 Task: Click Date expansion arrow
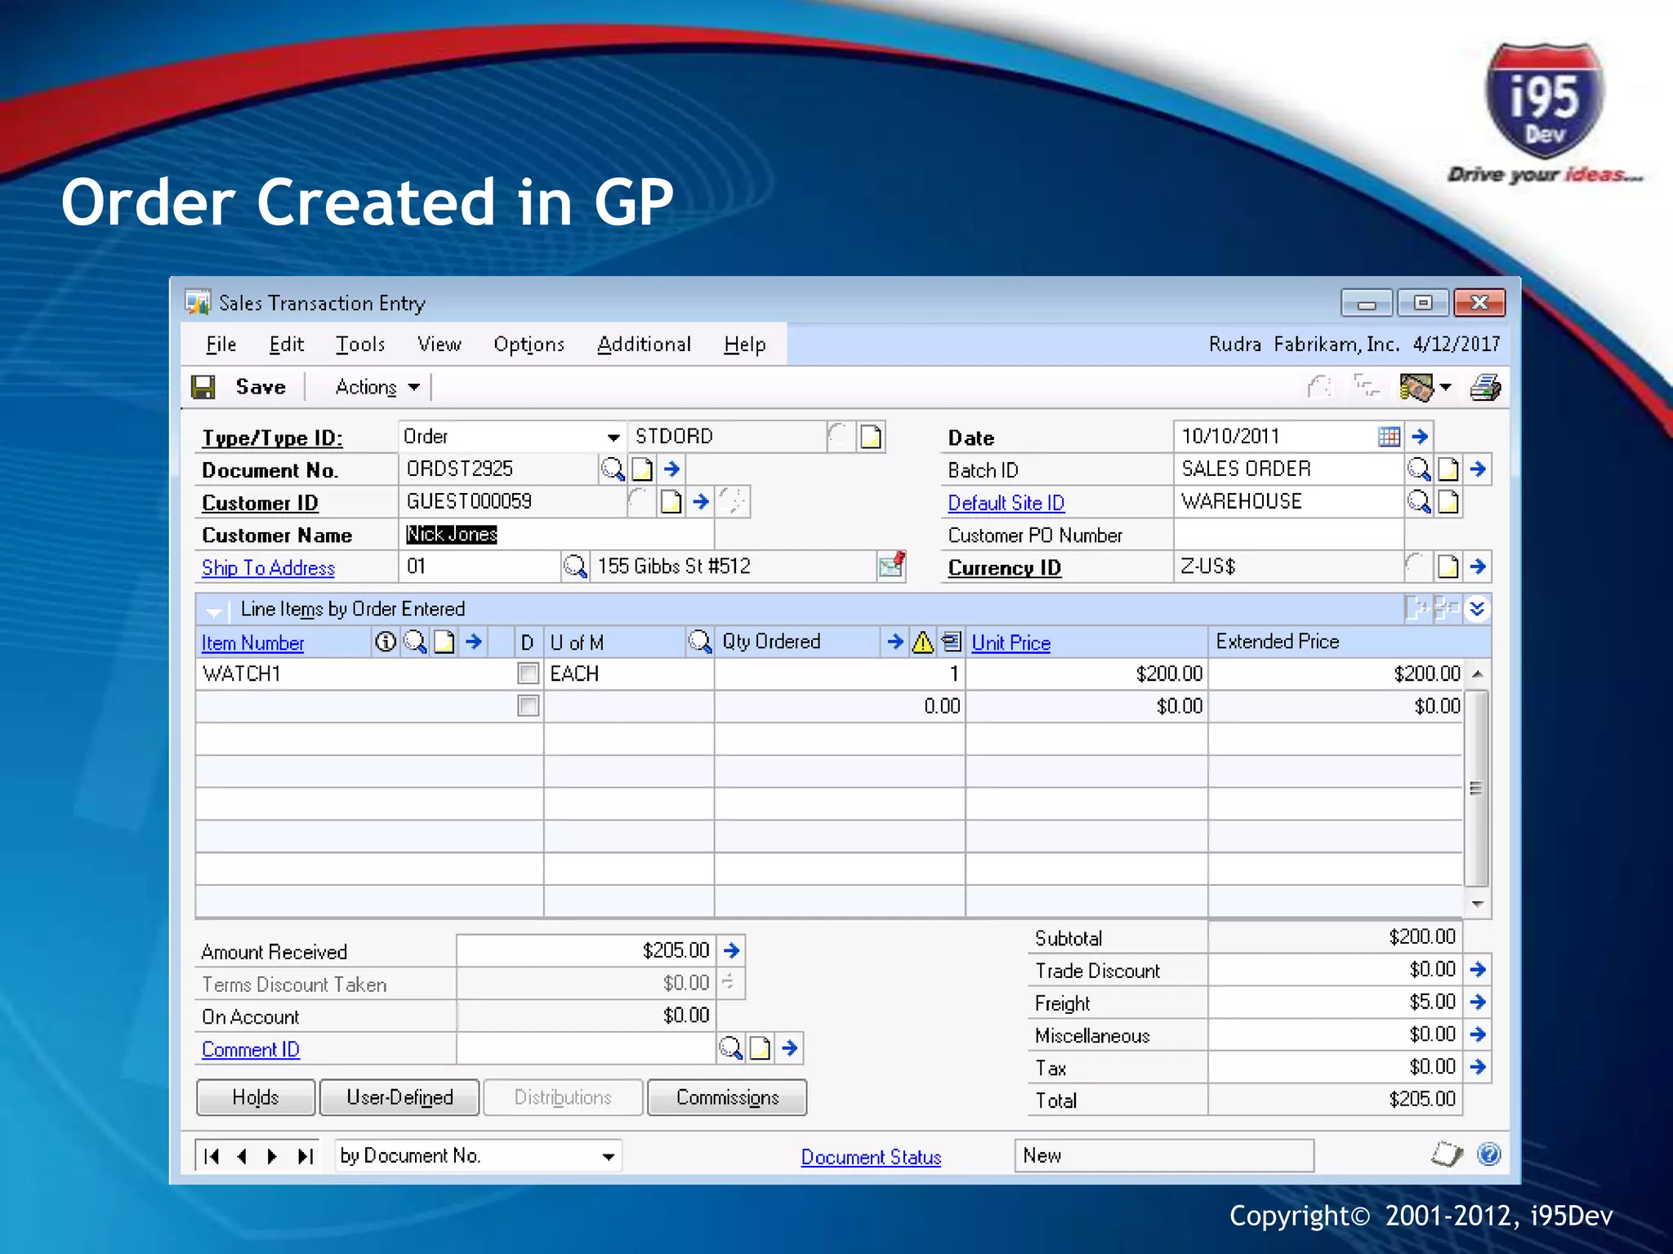point(1420,437)
